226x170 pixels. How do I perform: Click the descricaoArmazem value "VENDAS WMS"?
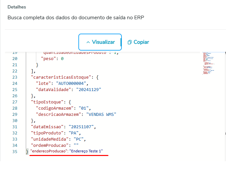point(101,114)
